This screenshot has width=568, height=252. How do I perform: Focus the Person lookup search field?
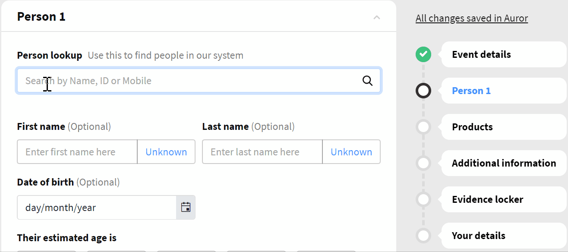(199, 81)
